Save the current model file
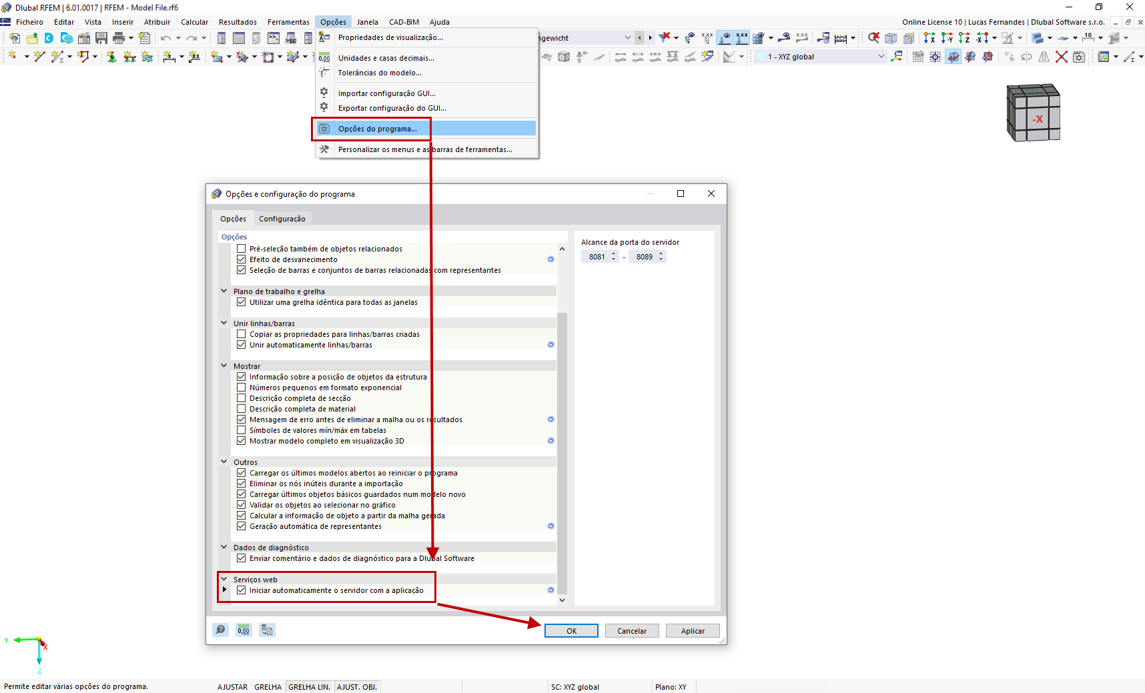This screenshot has height=693, width=1145. (x=101, y=38)
